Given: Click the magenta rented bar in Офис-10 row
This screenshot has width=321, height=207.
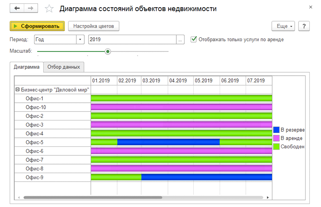Looking at the screenshot, I should (181, 107).
